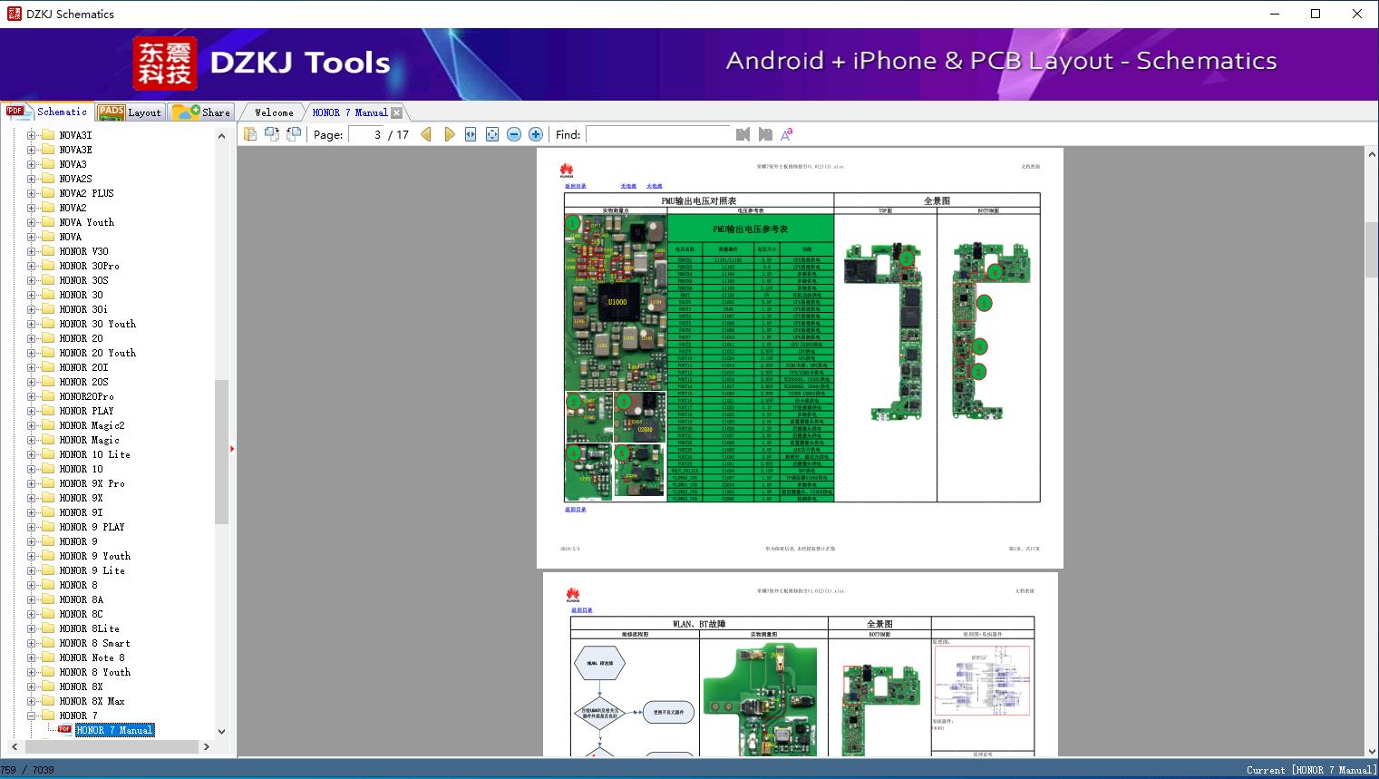This screenshot has height=779, width=1379.
Task: Select the HONOR 7 Manual document tab
Action: click(350, 112)
